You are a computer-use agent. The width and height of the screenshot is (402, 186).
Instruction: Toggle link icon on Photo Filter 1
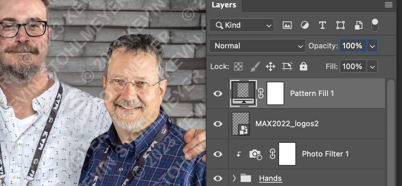(x=272, y=154)
